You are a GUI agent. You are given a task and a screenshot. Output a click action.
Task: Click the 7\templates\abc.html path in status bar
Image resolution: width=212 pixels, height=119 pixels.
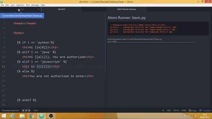point(10,110)
